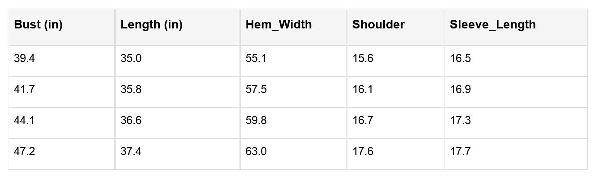
Task: Select the Shoulder column header
Action: pyautogui.click(x=378, y=25)
